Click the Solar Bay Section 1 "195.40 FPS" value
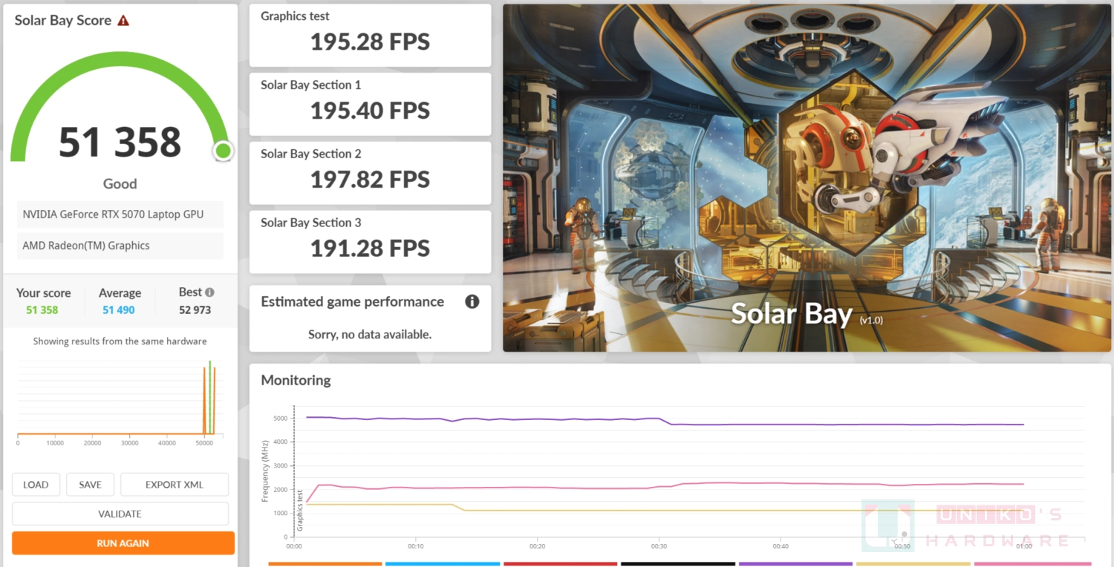This screenshot has height=567, width=1114. (370, 111)
